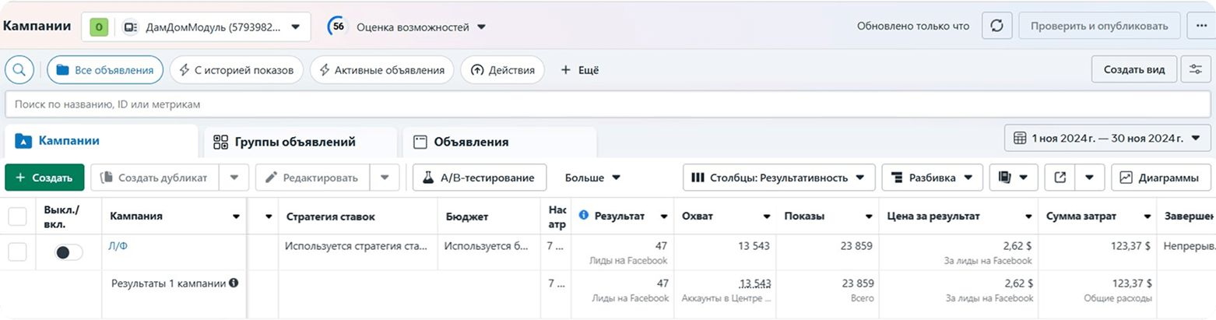Screen dimensions: 1216x320
Task: Open Цена за результат column sort arrow
Action: tap(1028, 216)
